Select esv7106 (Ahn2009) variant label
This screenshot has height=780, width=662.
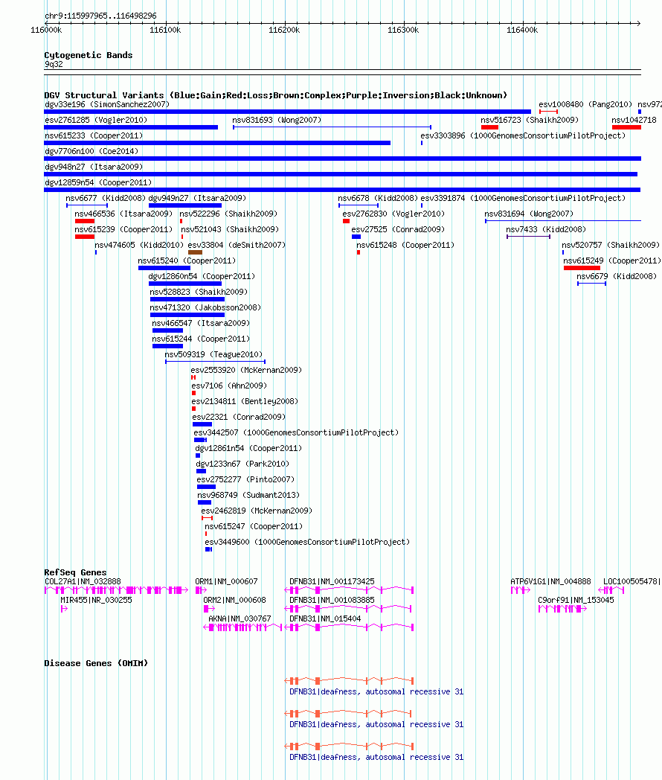[x=229, y=386]
